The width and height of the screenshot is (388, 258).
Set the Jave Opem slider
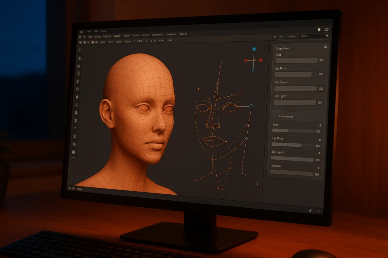tap(295, 103)
